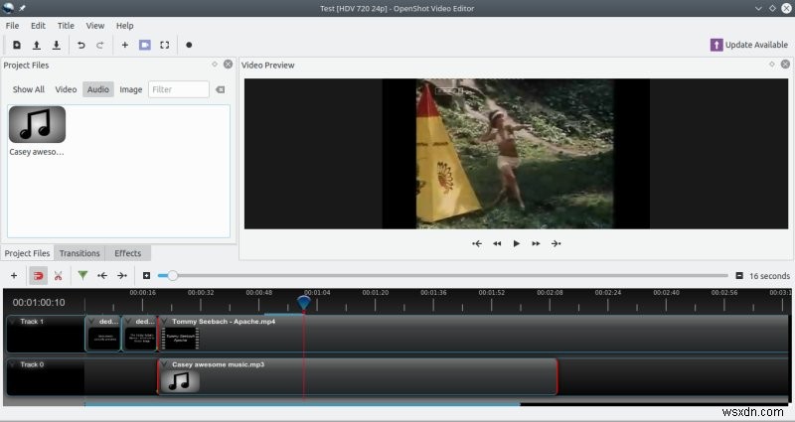Filter project files by Image
Viewport: 795px width, 422px height.
131,89
